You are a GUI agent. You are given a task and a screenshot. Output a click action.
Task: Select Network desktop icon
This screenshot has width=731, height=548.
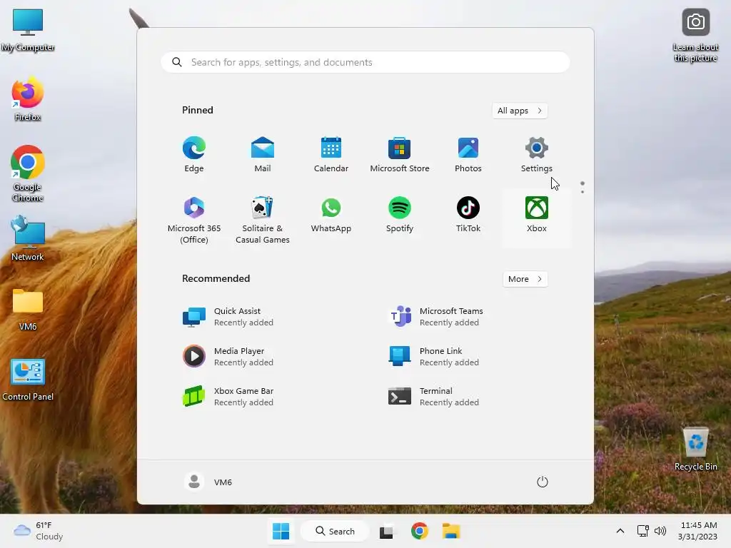pyautogui.click(x=28, y=238)
